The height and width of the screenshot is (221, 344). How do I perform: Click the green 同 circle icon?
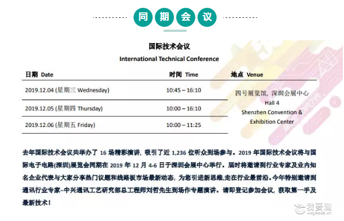pos(143,17)
